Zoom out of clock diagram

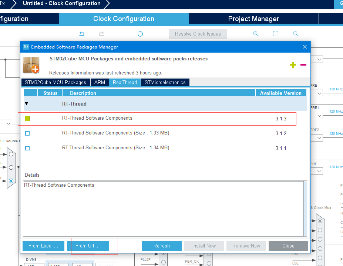tap(296, 34)
